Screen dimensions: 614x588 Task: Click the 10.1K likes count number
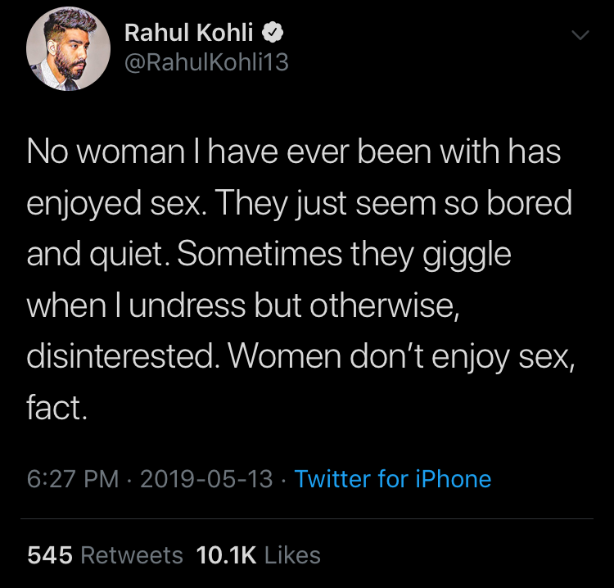227,555
